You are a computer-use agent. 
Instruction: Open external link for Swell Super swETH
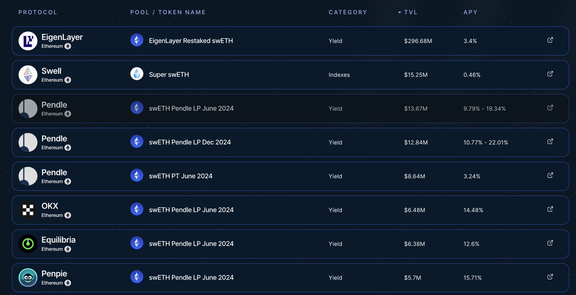pos(550,74)
